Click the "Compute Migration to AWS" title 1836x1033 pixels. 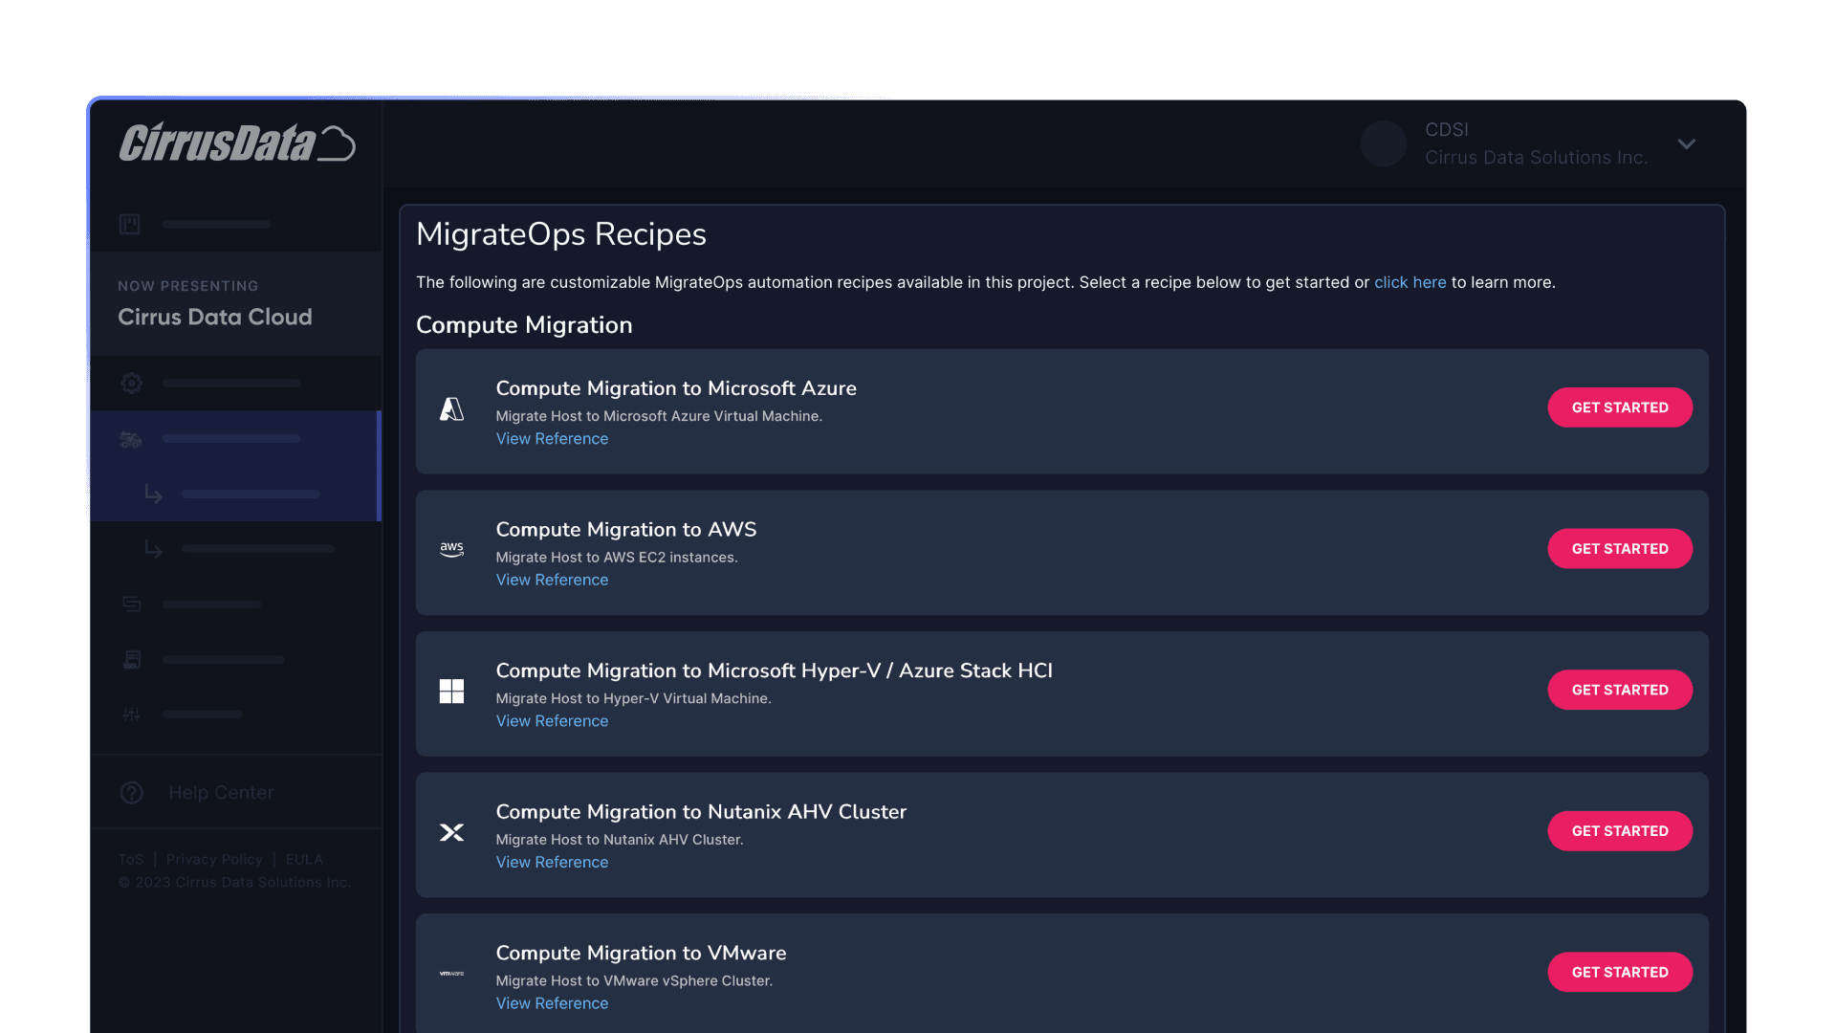coord(626,529)
